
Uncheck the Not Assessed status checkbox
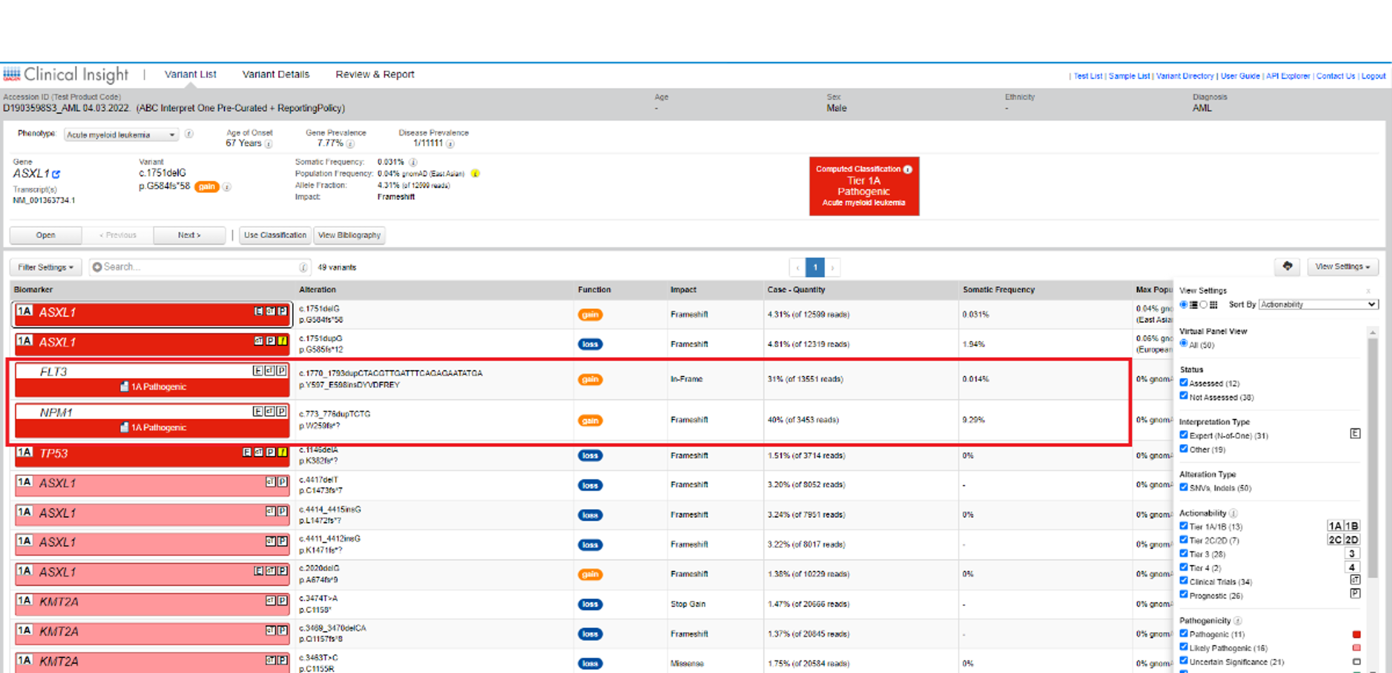pyautogui.click(x=1183, y=396)
